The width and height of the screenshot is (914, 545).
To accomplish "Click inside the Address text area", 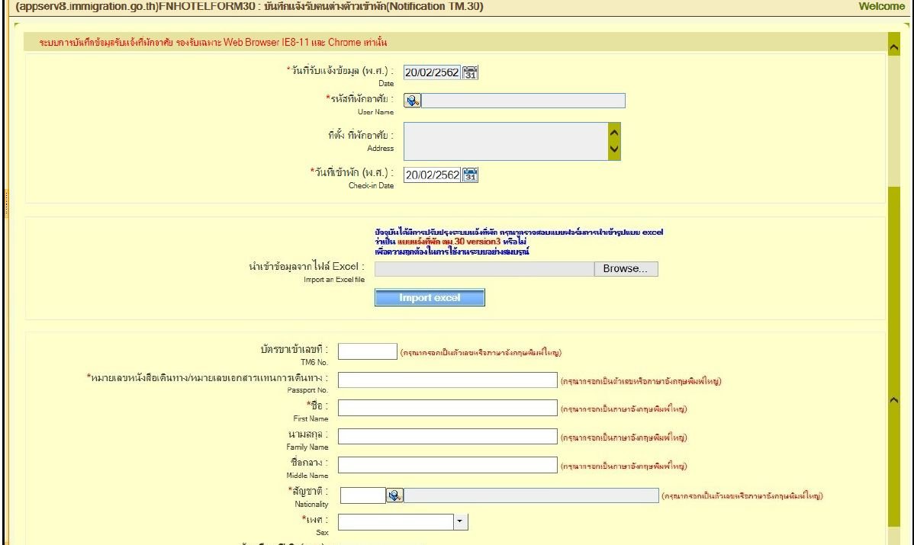I will tap(505, 142).
